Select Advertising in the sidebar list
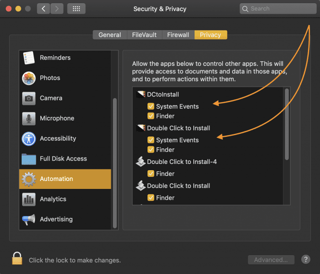Image resolution: width=320 pixels, height=274 pixels. click(65, 219)
